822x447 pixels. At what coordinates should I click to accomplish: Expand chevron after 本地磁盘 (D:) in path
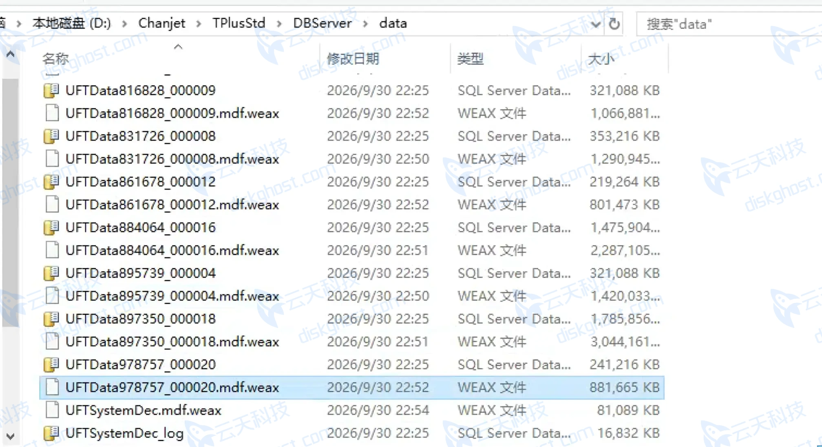pos(124,24)
